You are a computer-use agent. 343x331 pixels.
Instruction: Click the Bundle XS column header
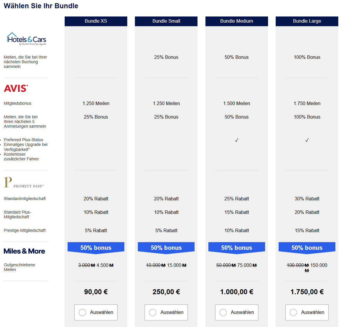click(x=96, y=21)
